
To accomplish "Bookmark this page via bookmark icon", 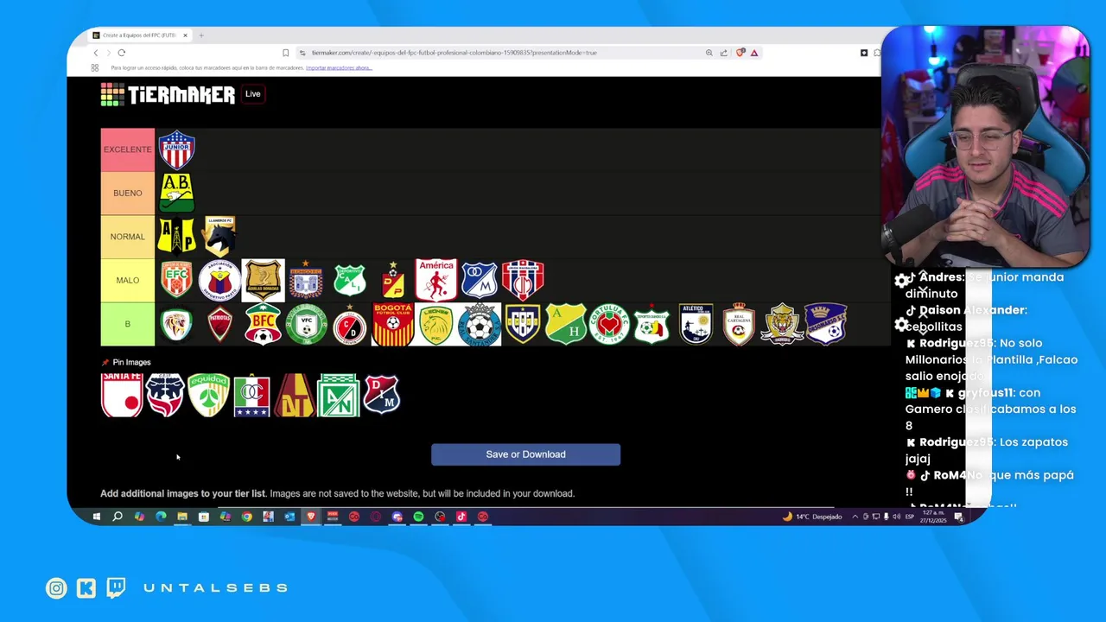I will 286,53.
